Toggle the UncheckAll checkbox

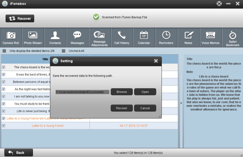coord(64,51)
